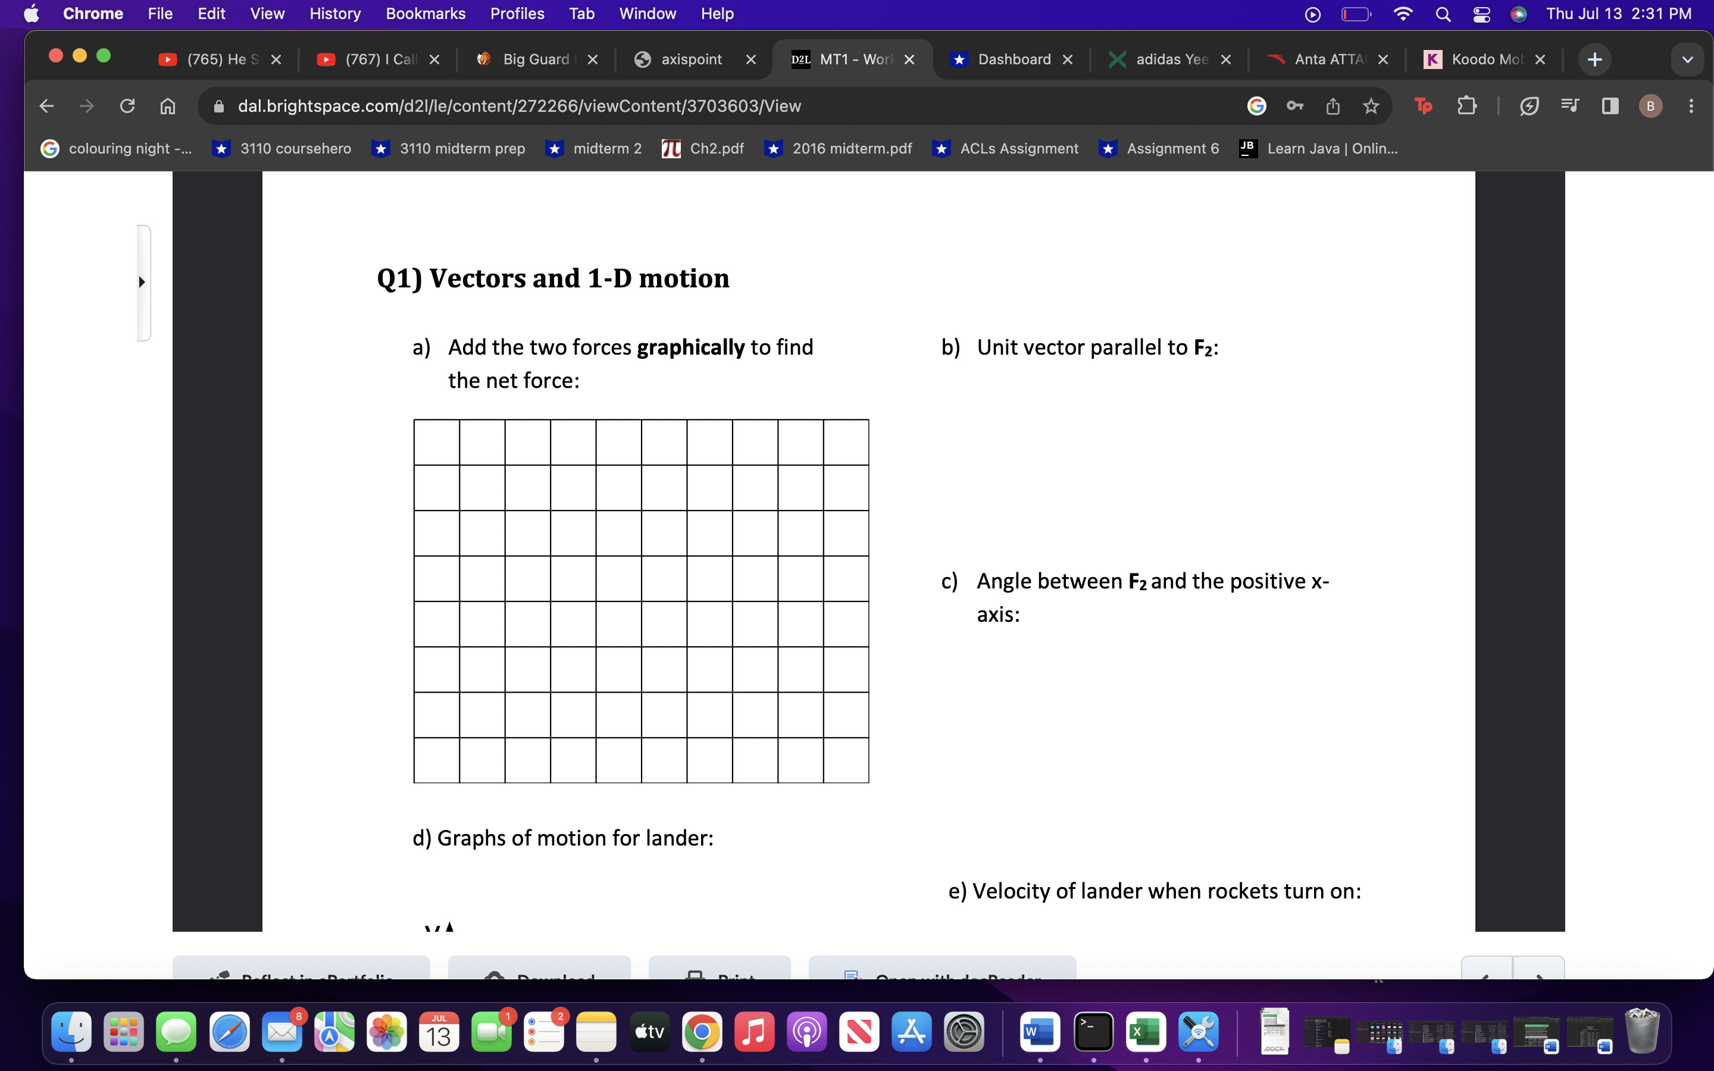Switch to the Dashboard tab
The image size is (1714, 1071).
1013,59
